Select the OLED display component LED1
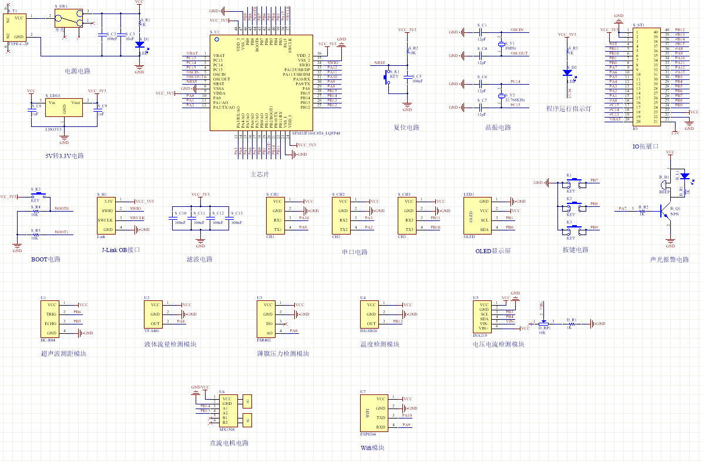702x462 pixels. [x=478, y=216]
